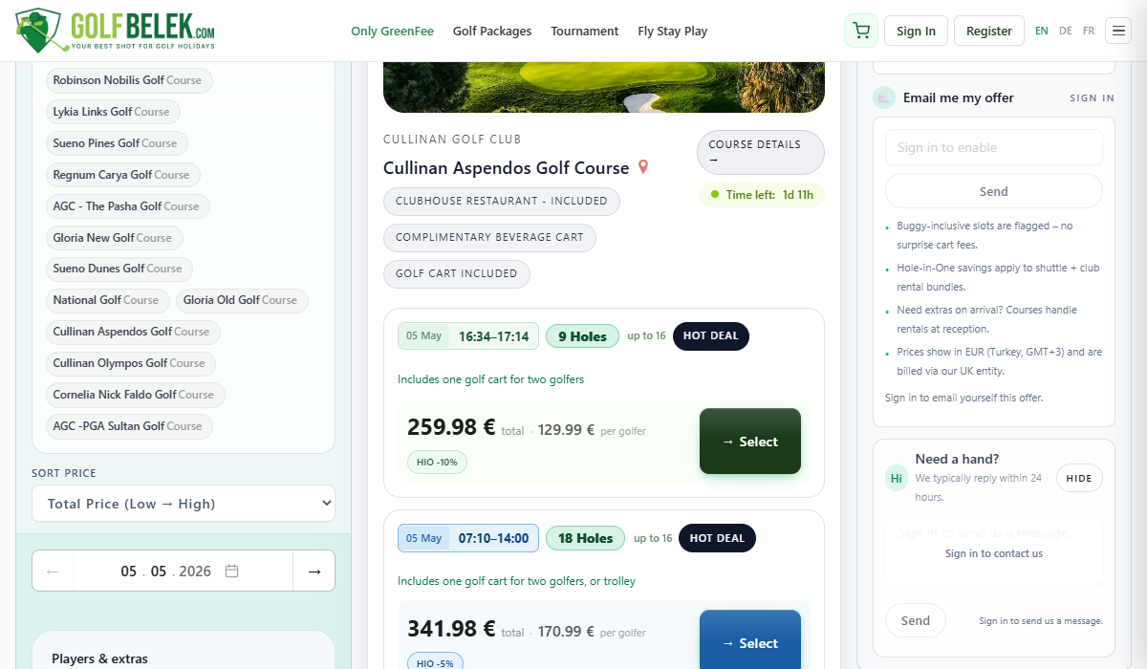Screen dimensions: 1147x669
Task: Switch language to DE
Action: [1066, 31]
